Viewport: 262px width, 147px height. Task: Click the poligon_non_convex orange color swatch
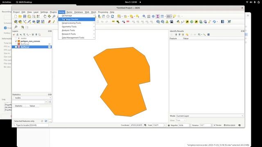(x=19, y=41)
